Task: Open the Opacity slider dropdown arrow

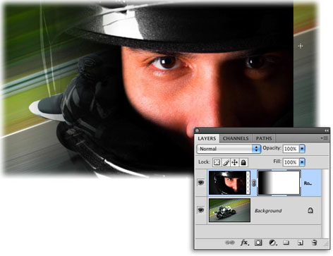Action: tap(302, 149)
